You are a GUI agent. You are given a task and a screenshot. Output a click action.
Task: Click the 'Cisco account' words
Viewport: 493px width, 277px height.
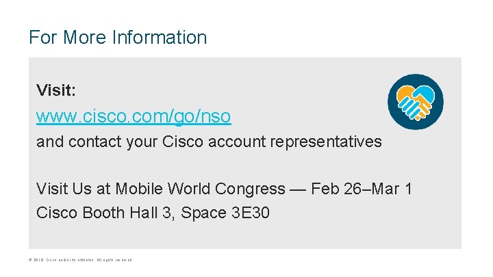[214, 142]
